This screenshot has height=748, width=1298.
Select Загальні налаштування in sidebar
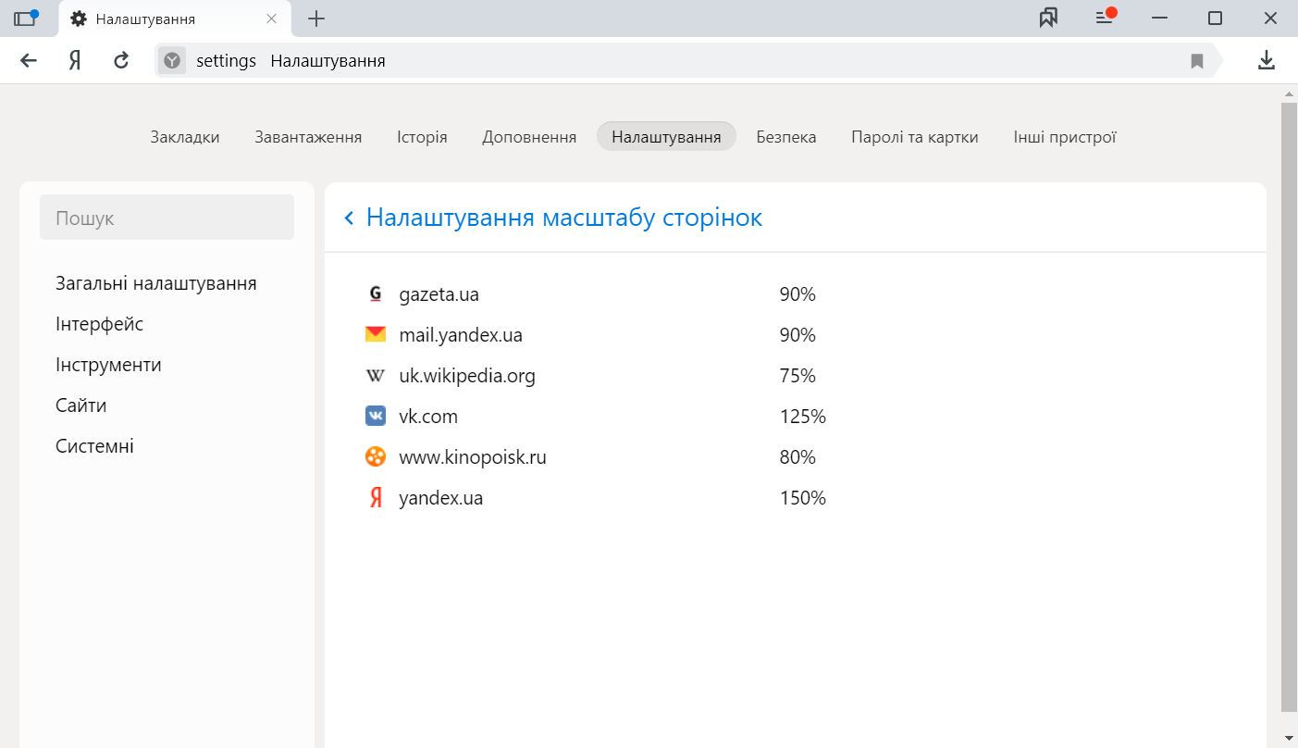(156, 283)
